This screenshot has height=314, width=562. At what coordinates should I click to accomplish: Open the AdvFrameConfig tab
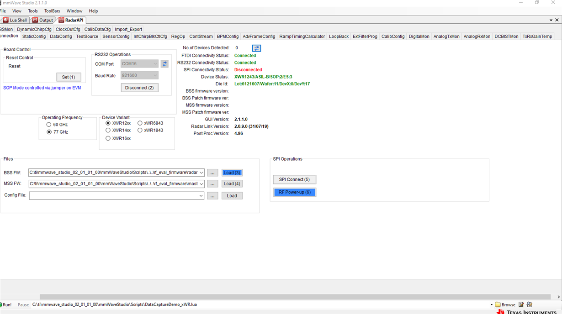click(259, 37)
